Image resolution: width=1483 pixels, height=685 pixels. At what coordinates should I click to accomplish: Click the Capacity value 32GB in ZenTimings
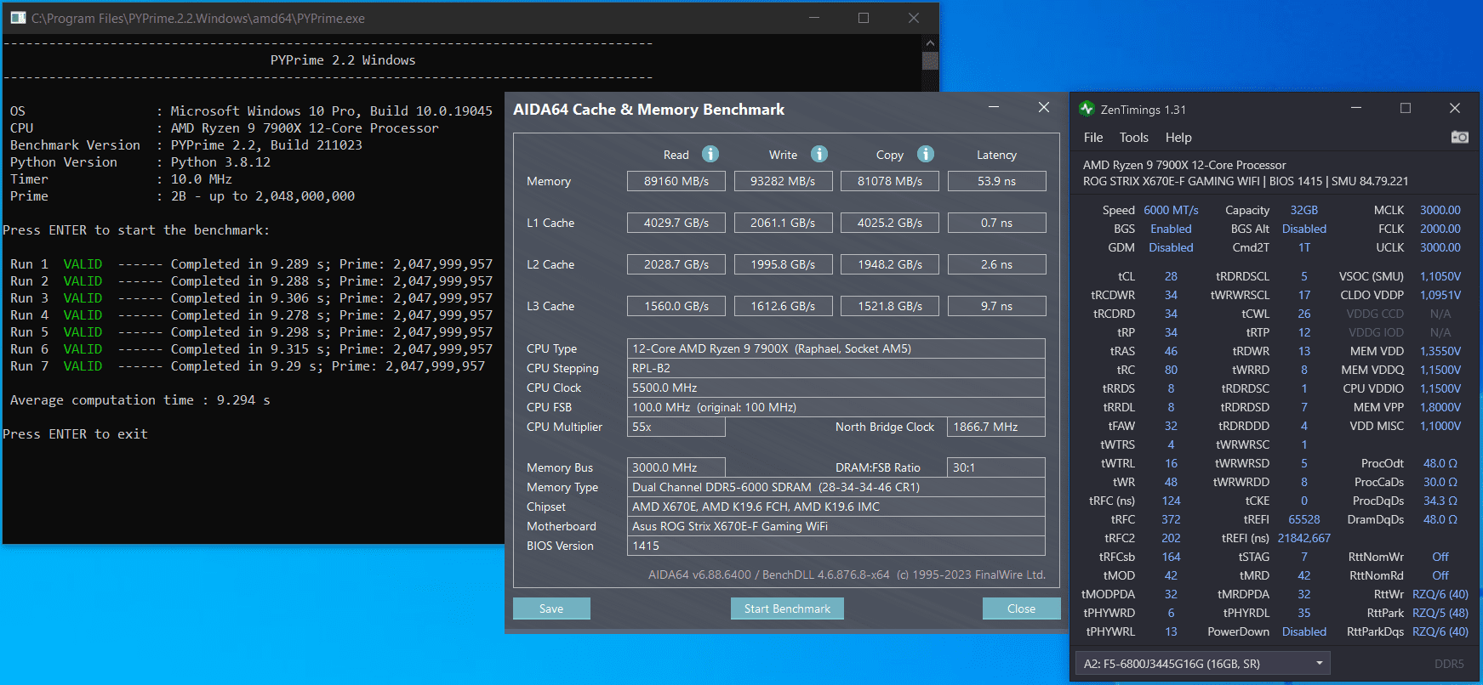1304,210
